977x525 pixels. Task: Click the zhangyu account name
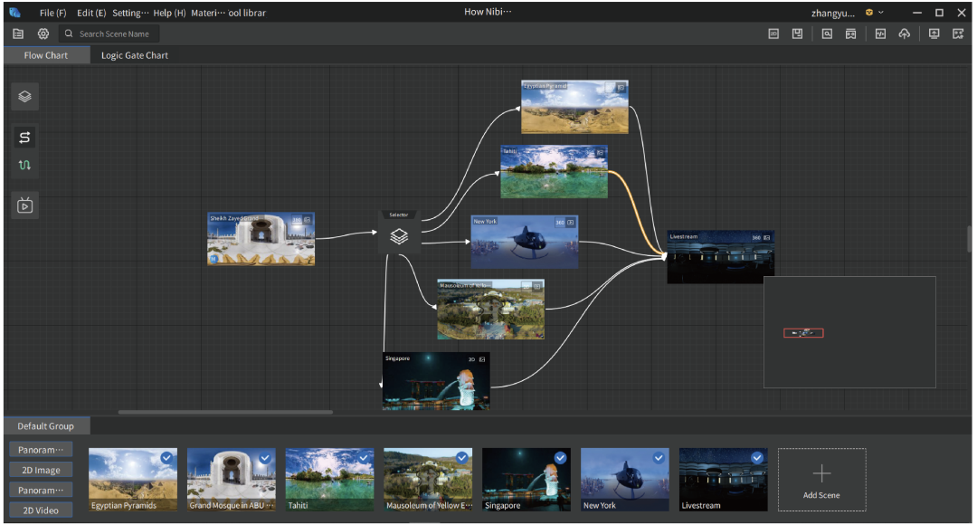pos(833,13)
